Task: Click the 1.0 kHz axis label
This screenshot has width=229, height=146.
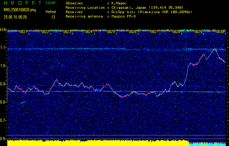Action: (3, 66)
